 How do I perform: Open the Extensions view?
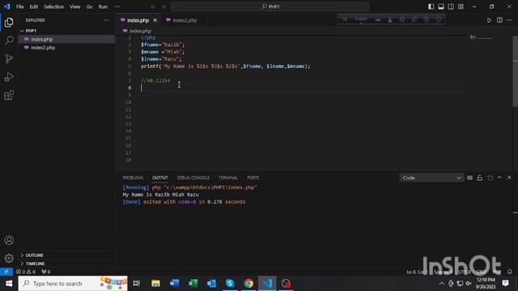coord(9,95)
